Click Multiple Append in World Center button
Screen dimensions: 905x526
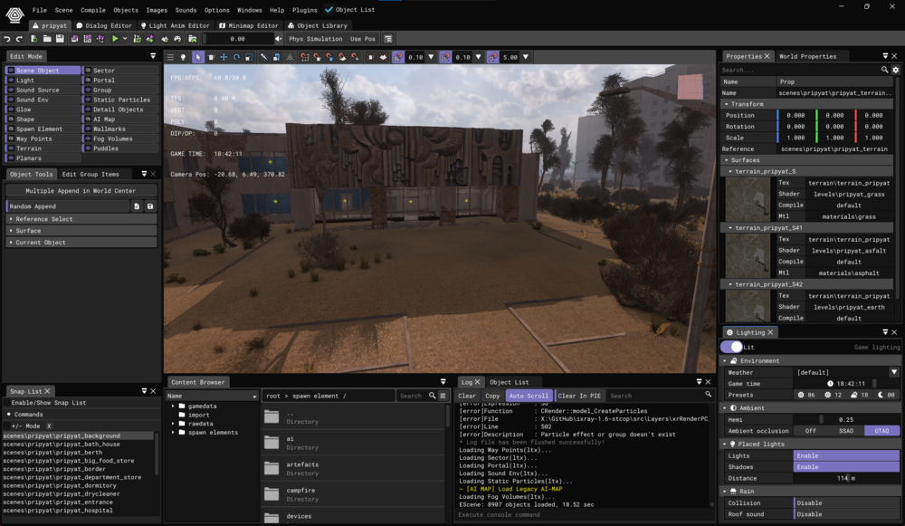pos(81,190)
